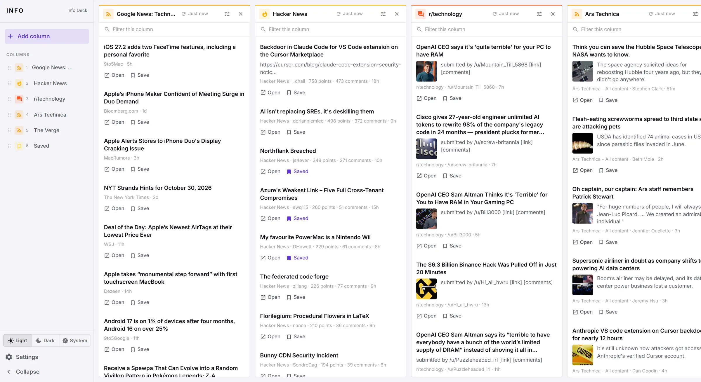Refresh the Google News column
The height and width of the screenshot is (382, 701).
[195, 14]
